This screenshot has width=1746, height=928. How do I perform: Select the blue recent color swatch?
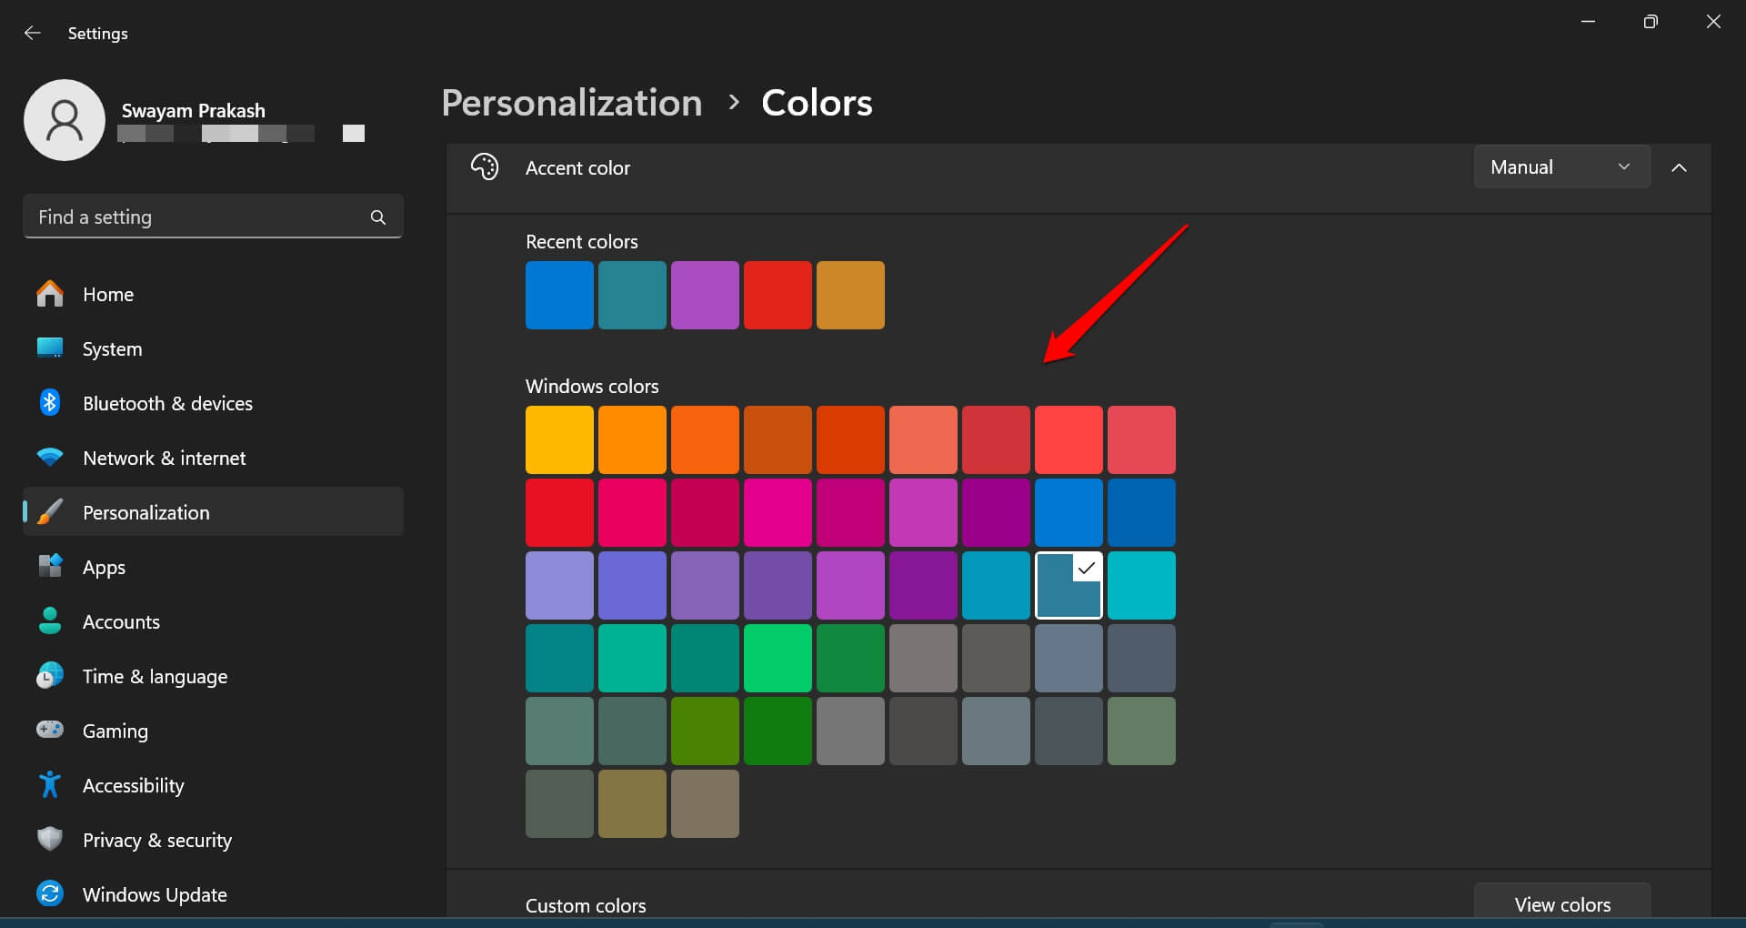559,295
